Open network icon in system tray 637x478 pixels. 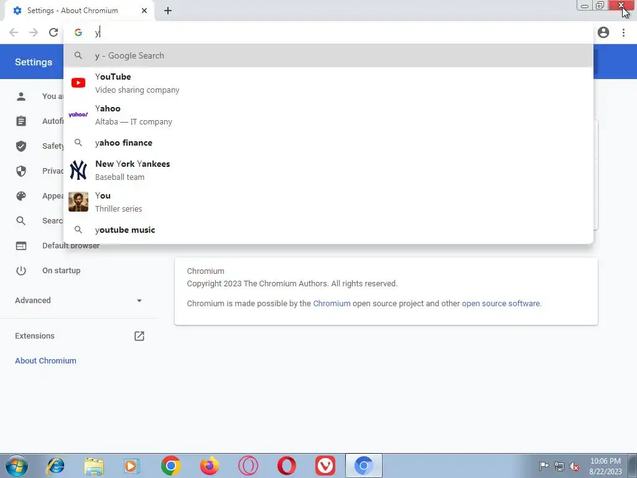point(559,466)
